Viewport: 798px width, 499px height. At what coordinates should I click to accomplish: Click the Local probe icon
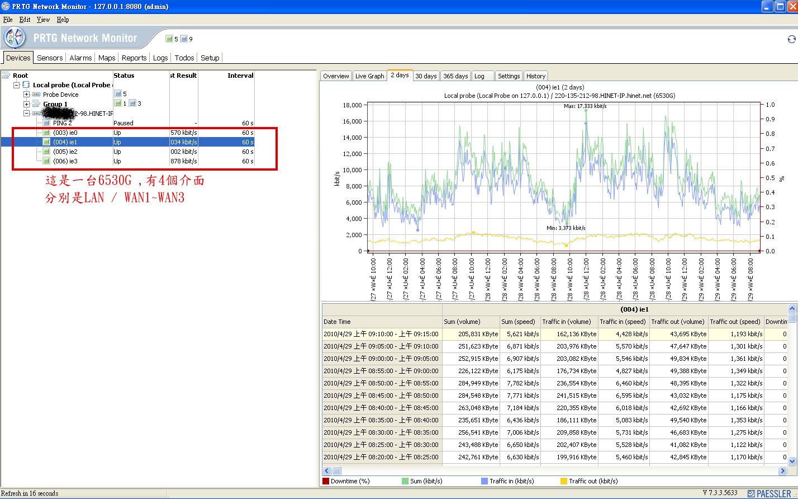(26, 85)
